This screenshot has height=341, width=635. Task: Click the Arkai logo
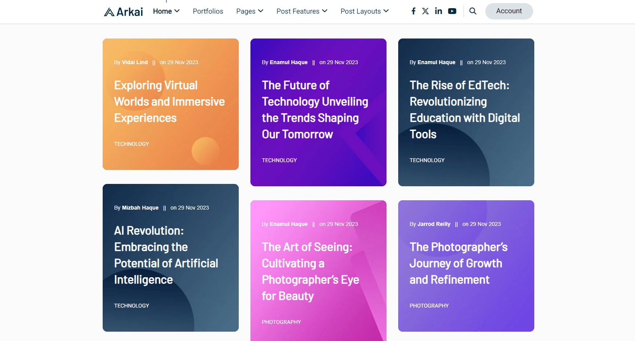pos(123,12)
